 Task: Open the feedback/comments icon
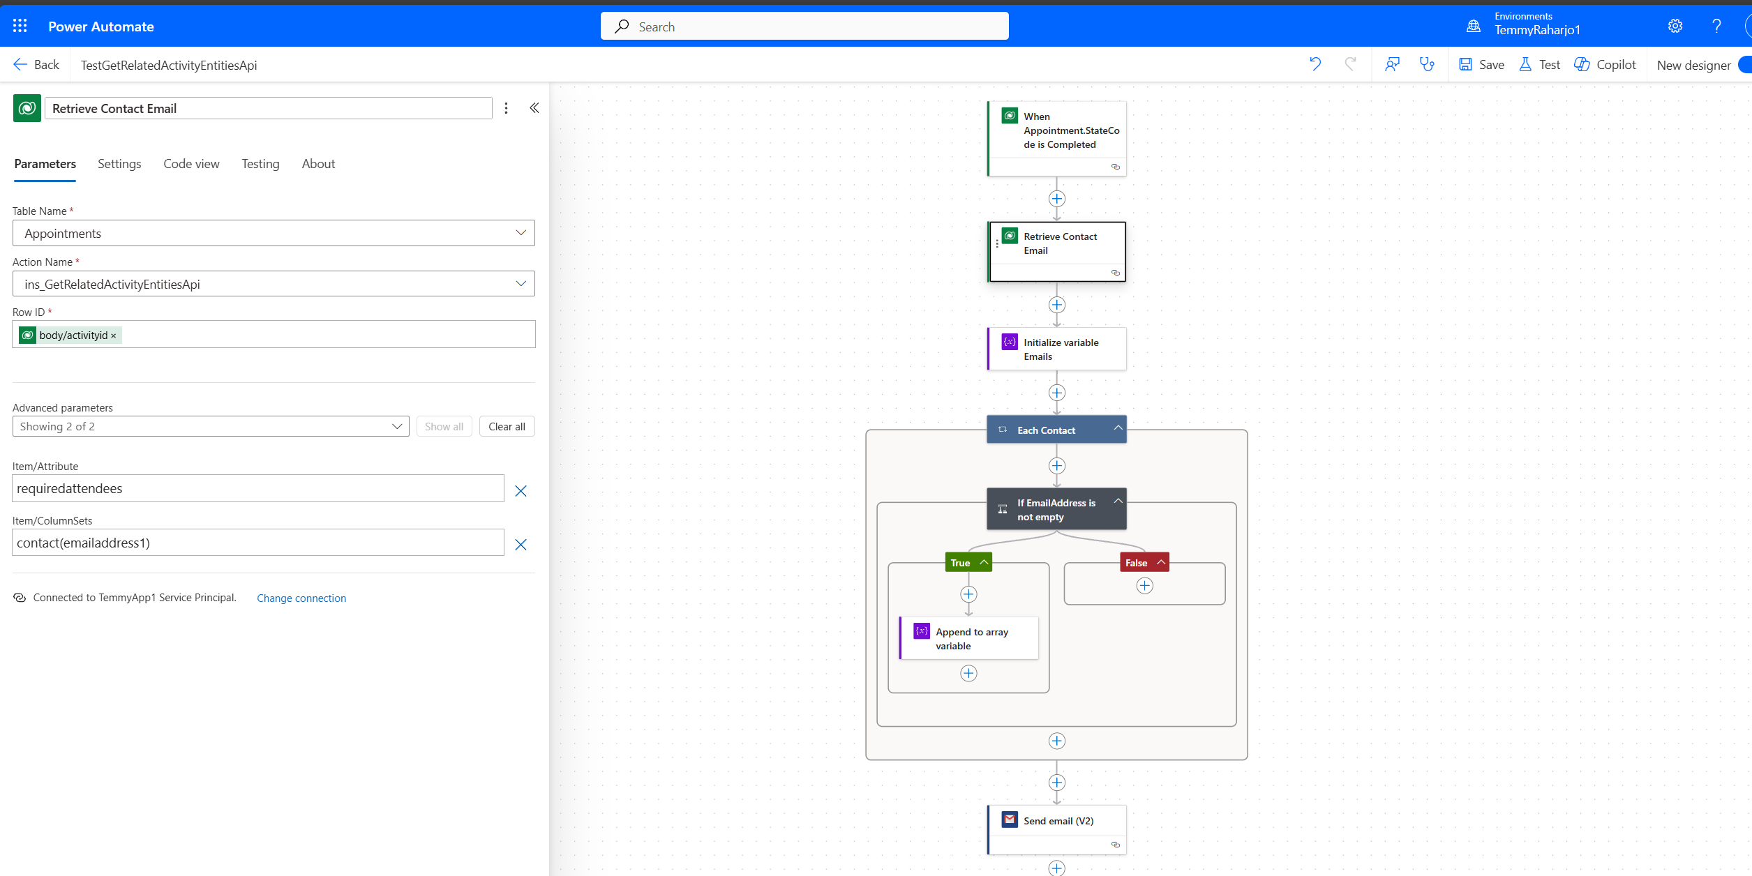tap(1392, 64)
